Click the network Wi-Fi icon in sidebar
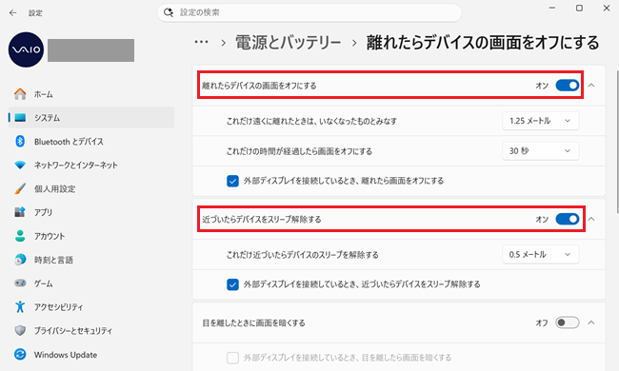Viewport: 619px width, 371px height. [20, 165]
